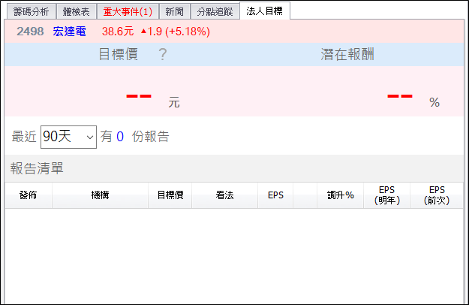This screenshot has height=305, width=469.
Task: Open the 體檢表 tab
Action: click(77, 12)
